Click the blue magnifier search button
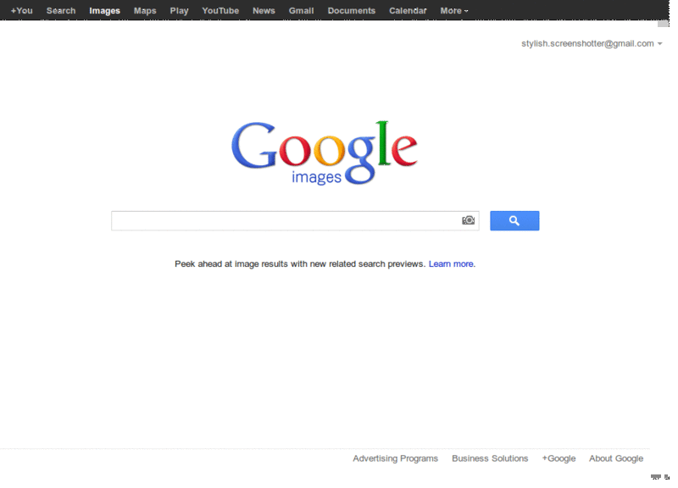The image size is (678, 488). point(514,221)
